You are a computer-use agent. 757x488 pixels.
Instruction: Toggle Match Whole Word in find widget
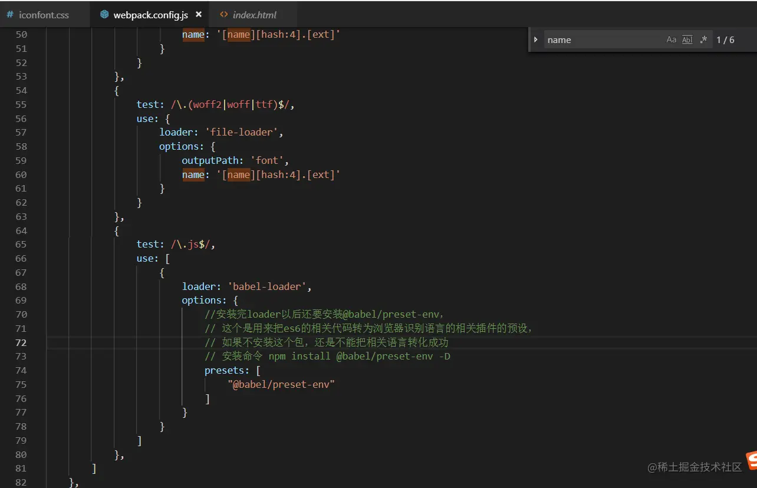[x=687, y=40]
